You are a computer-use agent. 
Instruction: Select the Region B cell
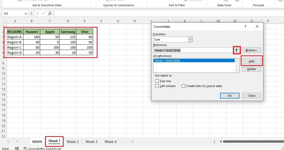[x=15, y=42]
